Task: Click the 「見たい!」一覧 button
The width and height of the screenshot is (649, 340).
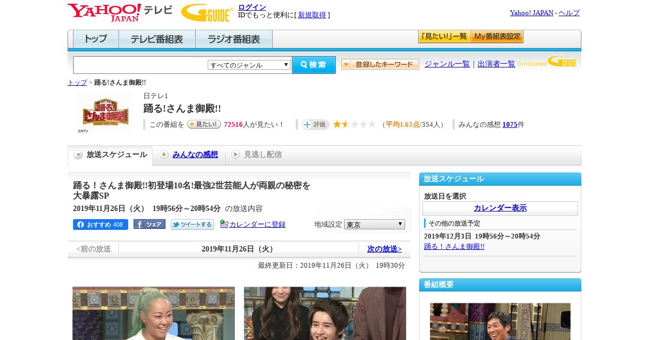Action: click(x=444, y=37)
